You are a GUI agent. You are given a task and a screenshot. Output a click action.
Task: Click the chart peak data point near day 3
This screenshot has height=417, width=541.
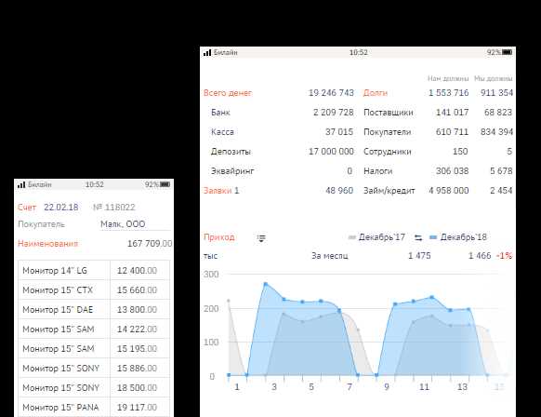[265, 284]
